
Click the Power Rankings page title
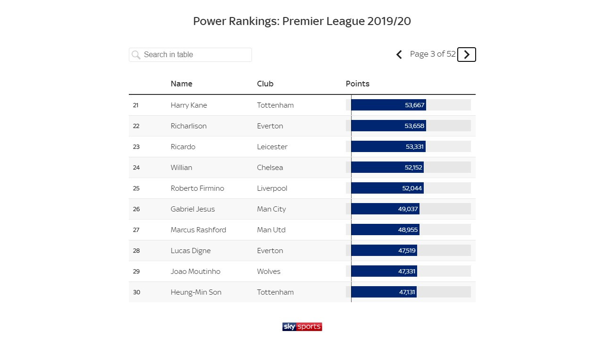(x=302, y=21)
